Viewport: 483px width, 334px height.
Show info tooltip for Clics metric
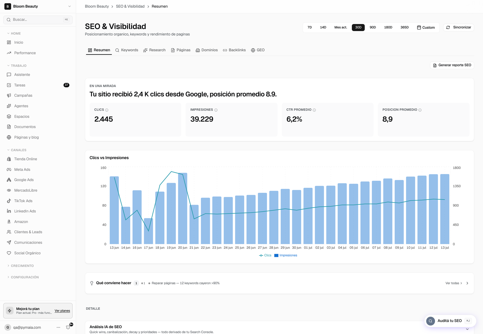click(x=107, y=110)
